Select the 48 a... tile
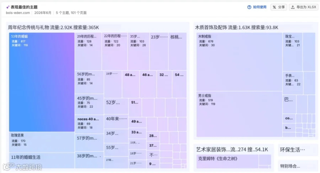The width and height of the screenshot is (320, 173). [x=130, y=84]
